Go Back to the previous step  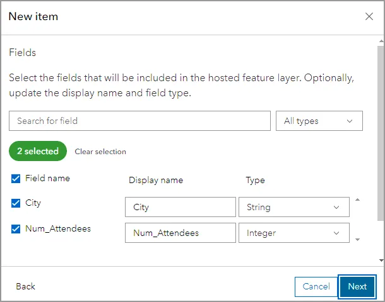(x=25, y=286)
